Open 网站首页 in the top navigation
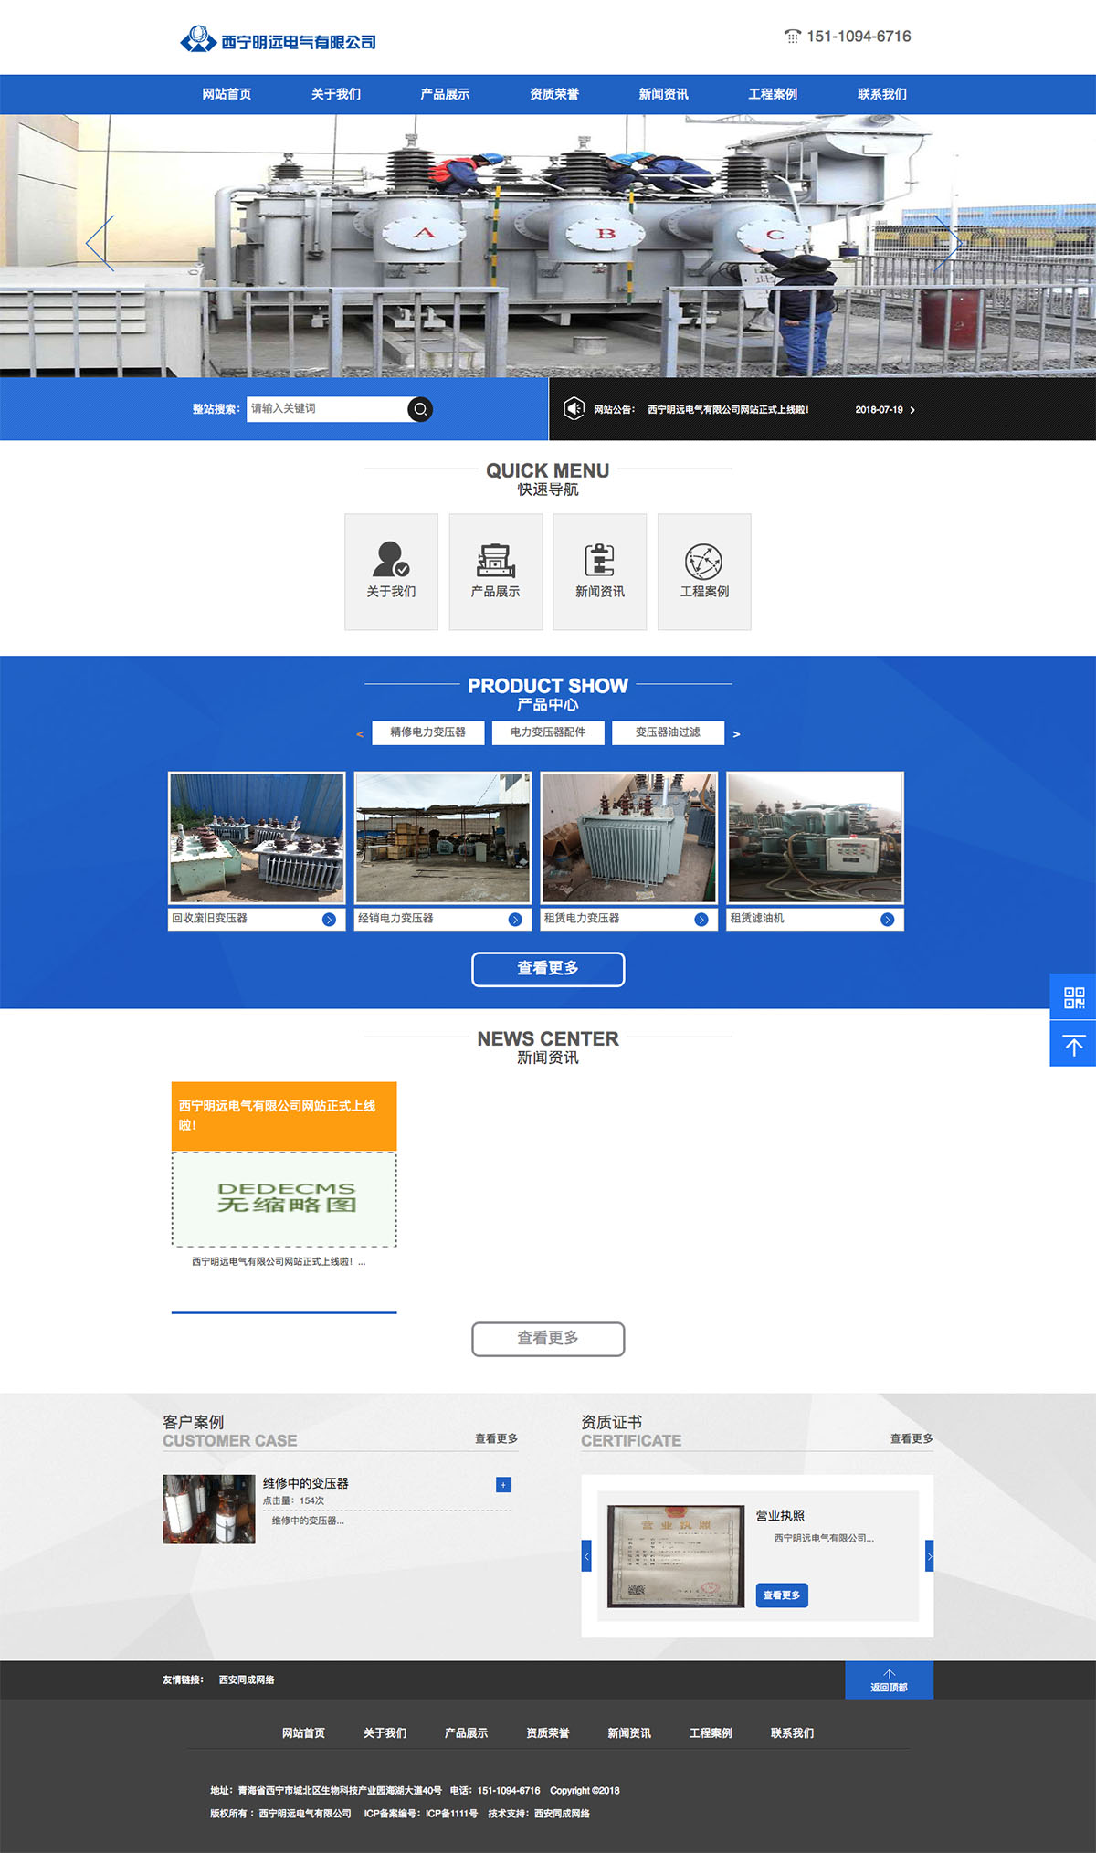This screenshot has height=1853, width=1096. click(227, 94)
